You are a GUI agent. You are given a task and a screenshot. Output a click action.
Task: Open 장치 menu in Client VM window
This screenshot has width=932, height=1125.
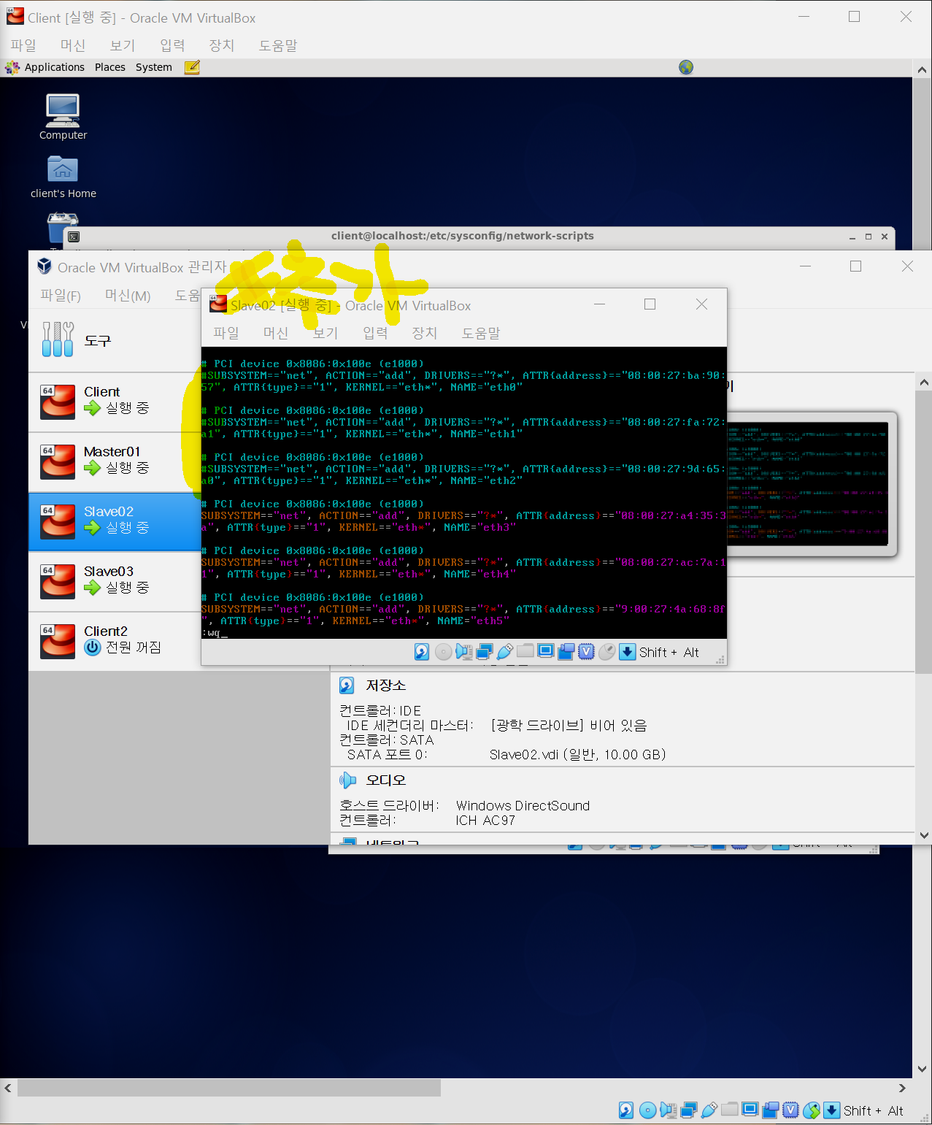222,45
